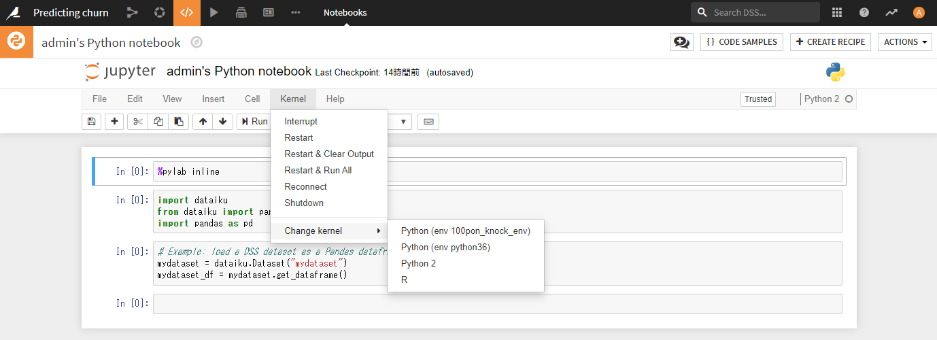The height and width of the screenshot is (340, 937).
Task: Rename via admin's Python notebook title
Action: pyautogui.click(x=239, y=71)
